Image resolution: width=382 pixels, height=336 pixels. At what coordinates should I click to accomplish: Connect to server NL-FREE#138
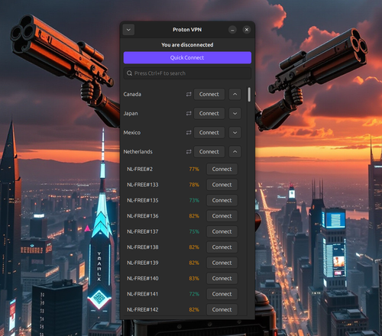[222, 247]
